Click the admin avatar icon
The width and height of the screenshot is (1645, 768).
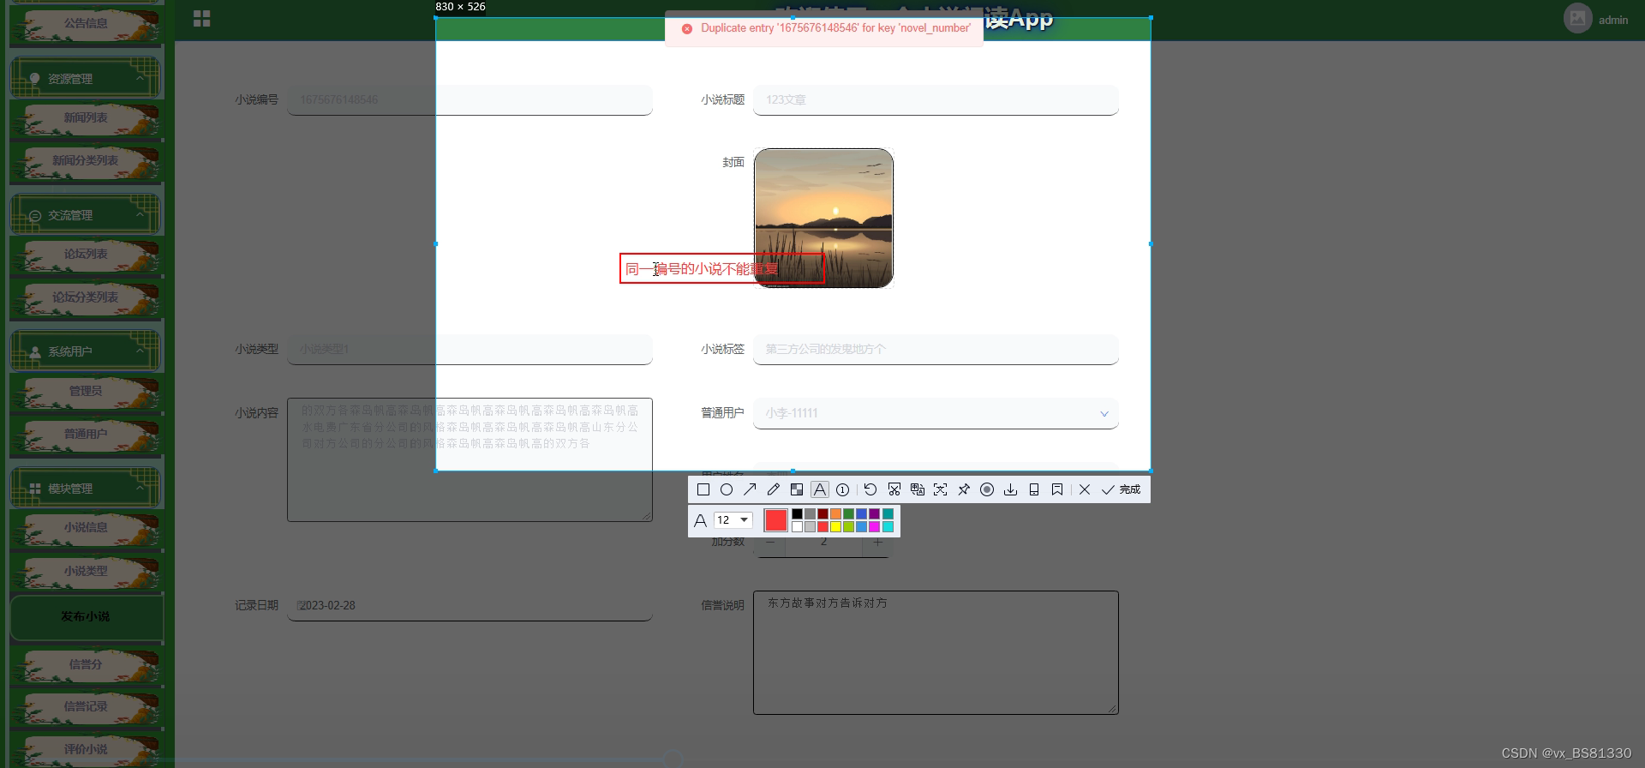[1577, 18]
